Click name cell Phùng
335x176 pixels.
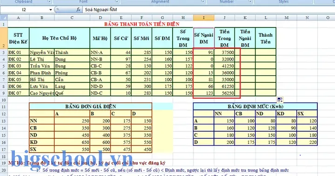(72, 73)
